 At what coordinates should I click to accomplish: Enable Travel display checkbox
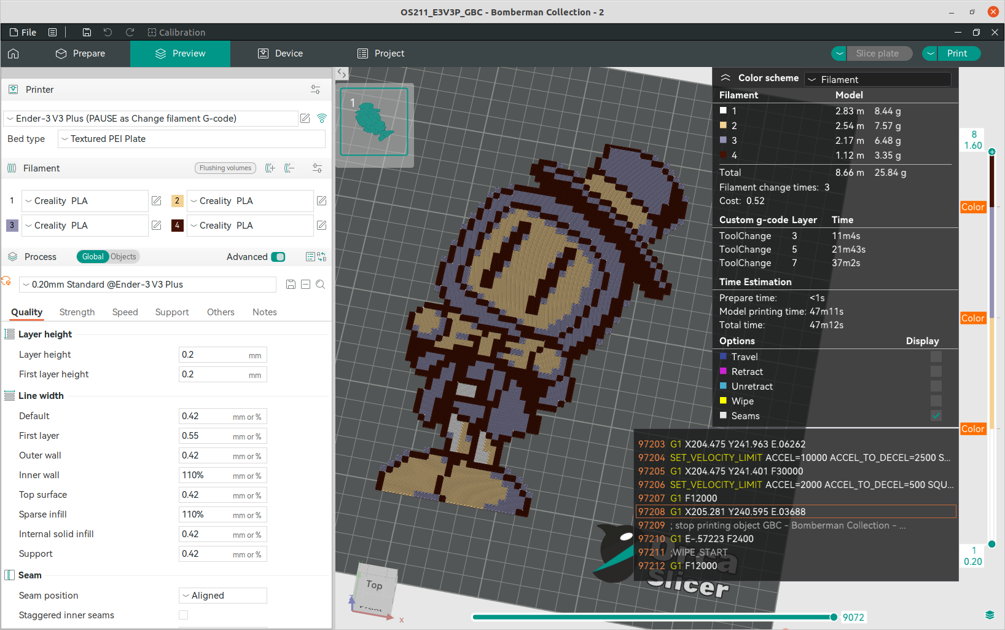coord(936,356)
